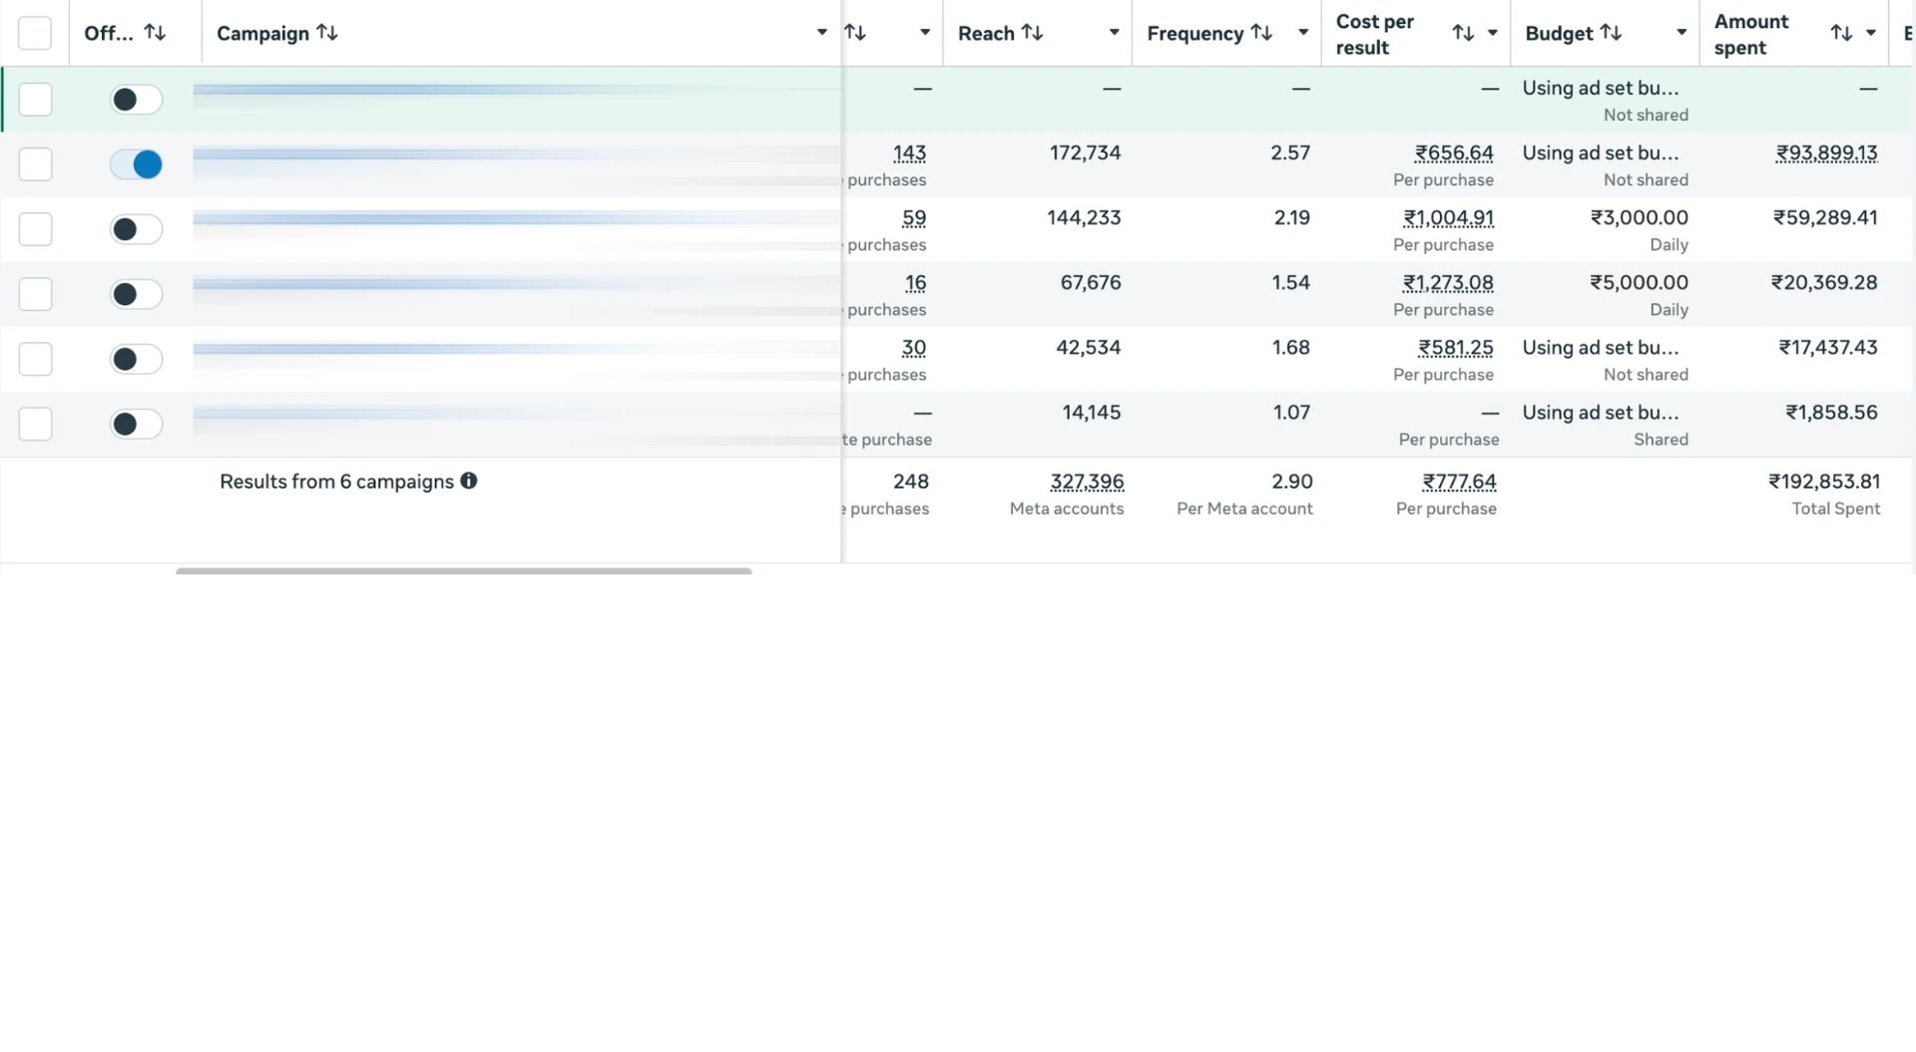The width and height of the screenshot is (1916, 1052).
Task: Check the campaign row spending ₹1,858.56
Action: [x=35, y=423]
